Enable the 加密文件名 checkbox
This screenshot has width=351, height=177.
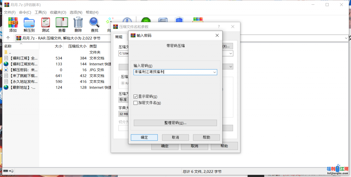coord(135,103)
